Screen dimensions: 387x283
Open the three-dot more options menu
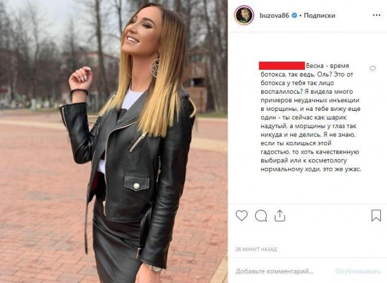click(377, 15)
